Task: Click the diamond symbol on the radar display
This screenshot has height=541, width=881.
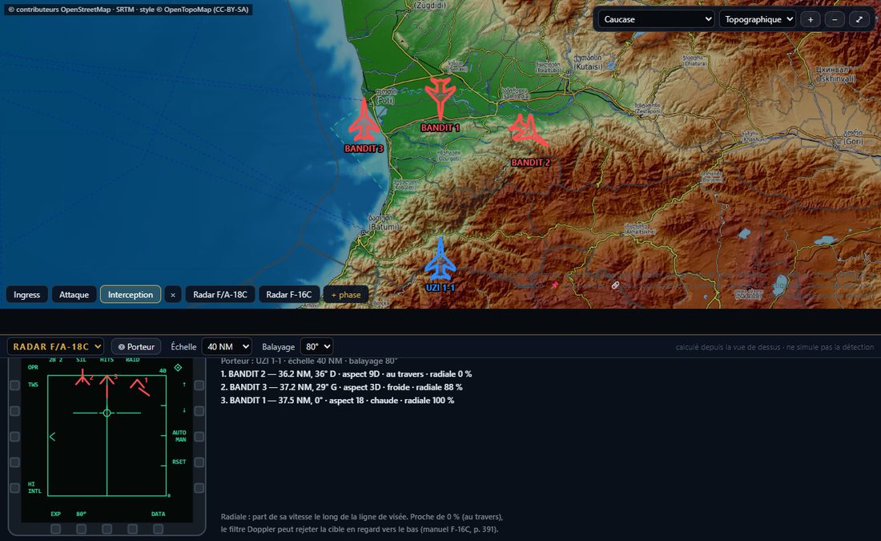Action: pyautogui.click(x=178, y=367)
